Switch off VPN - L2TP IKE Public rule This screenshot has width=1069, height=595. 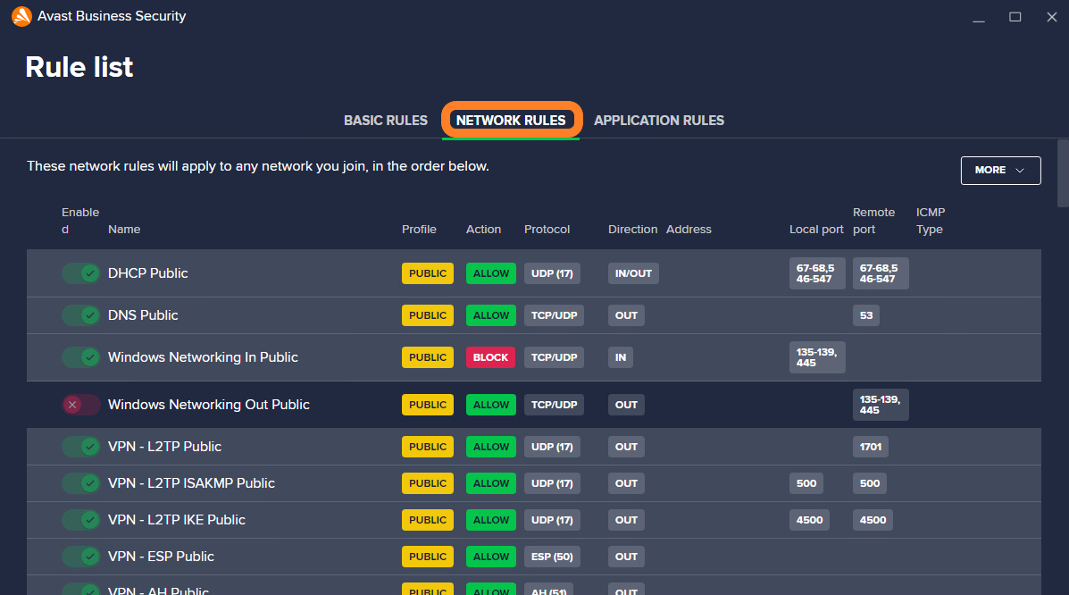tap(80, 520)
